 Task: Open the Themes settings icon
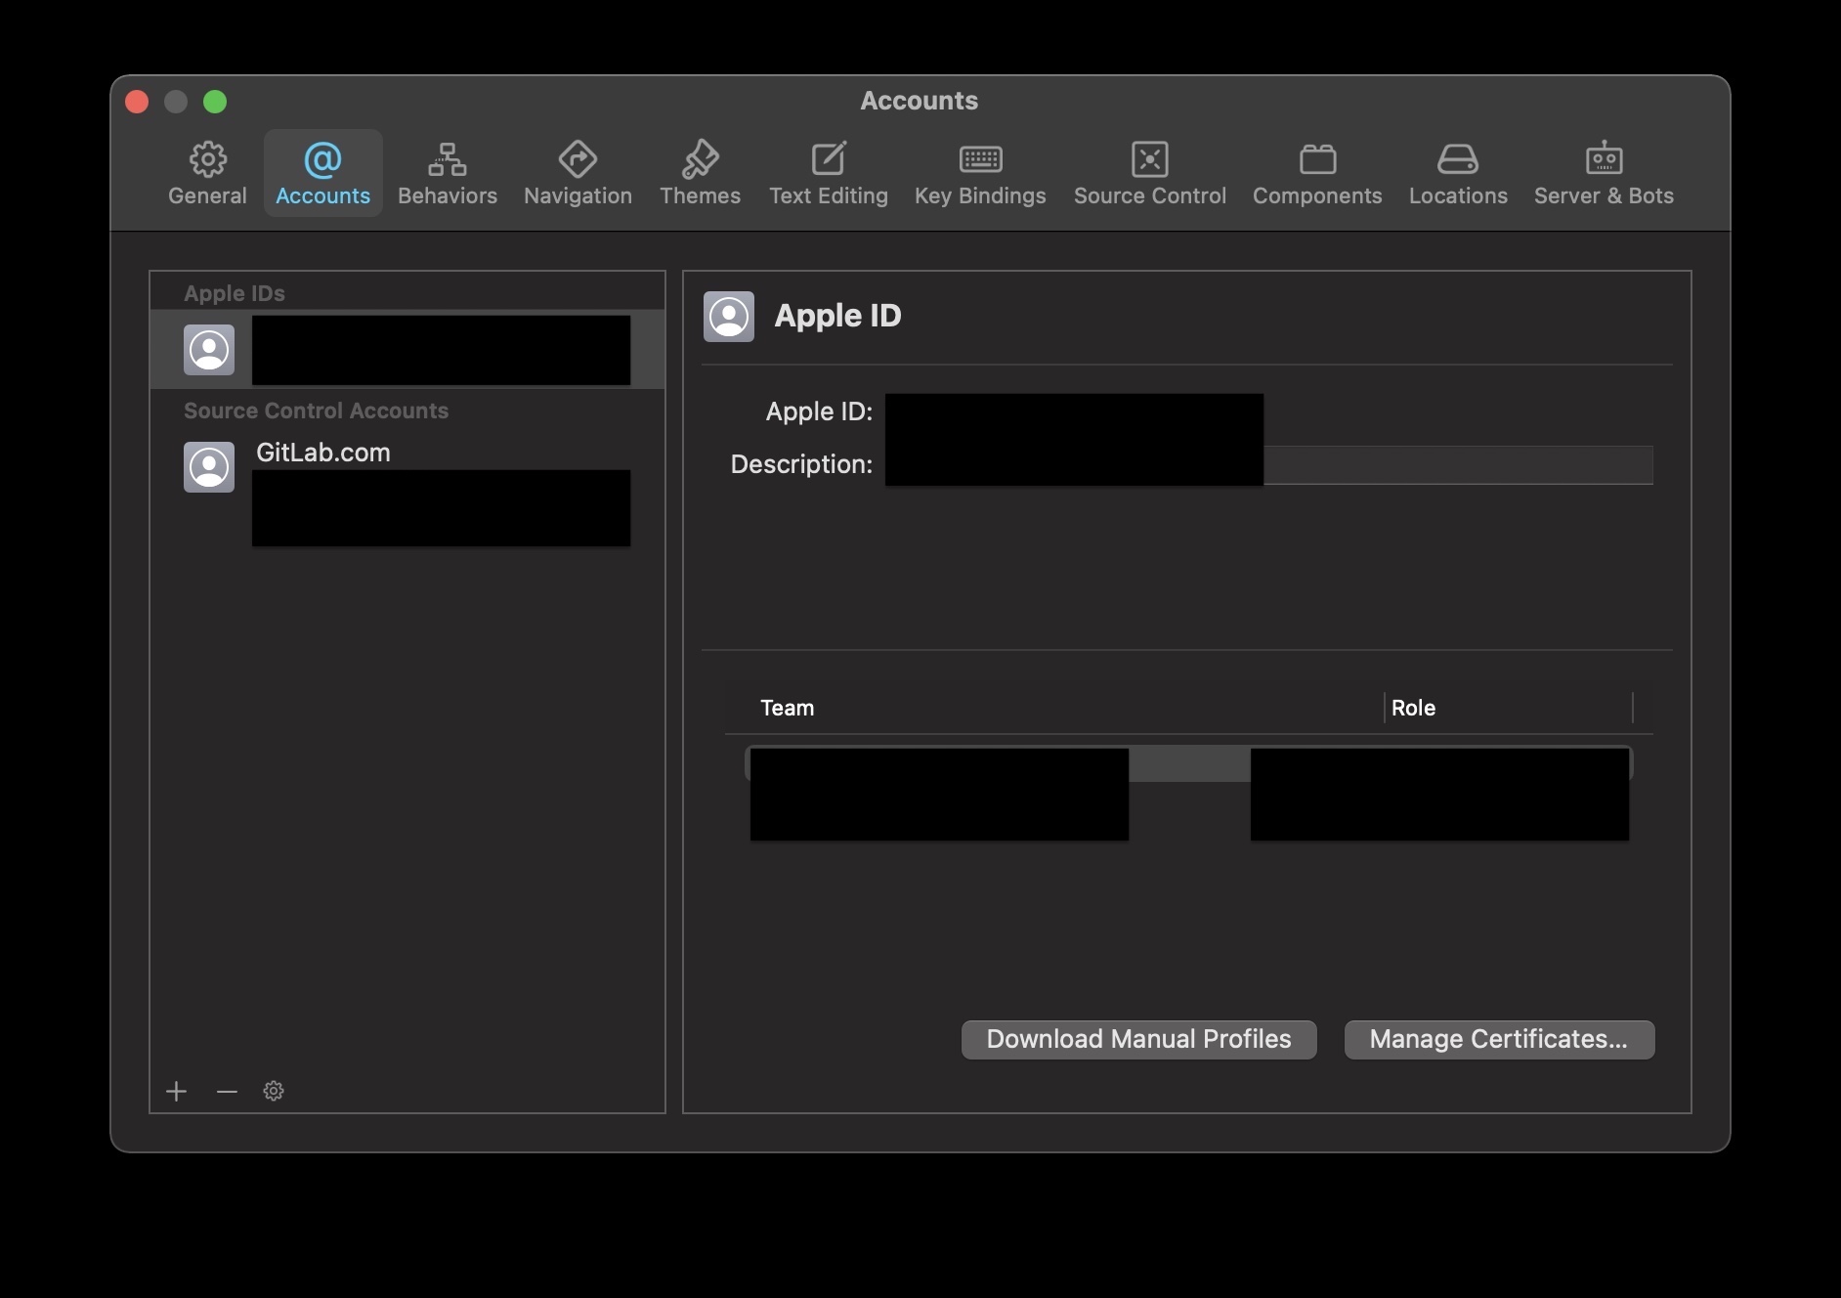pyautogui.click(x=700, y=172)
